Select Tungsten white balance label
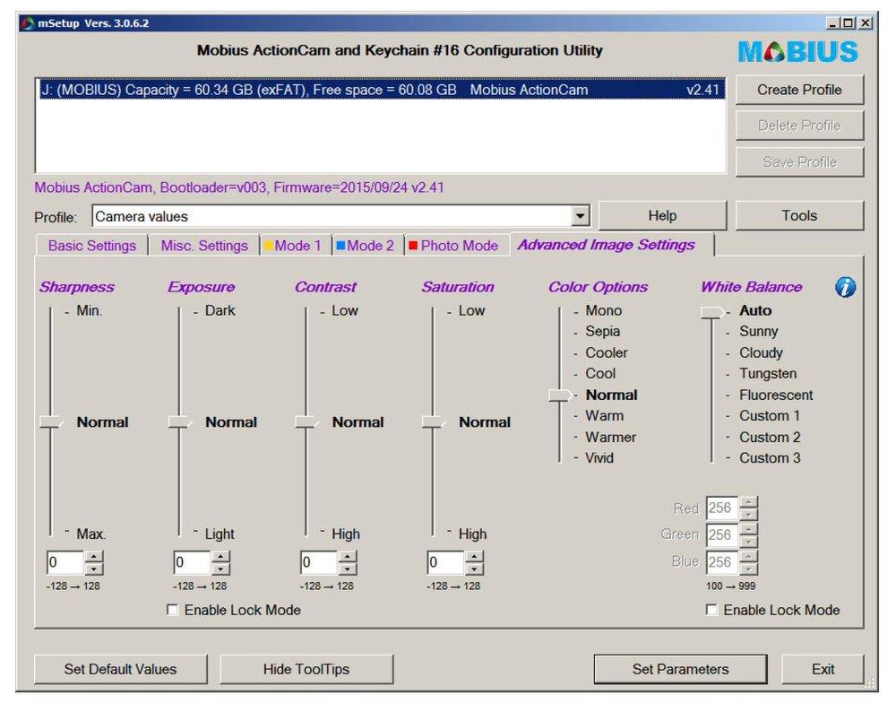The image size is (896, 712). coord(768,373)
